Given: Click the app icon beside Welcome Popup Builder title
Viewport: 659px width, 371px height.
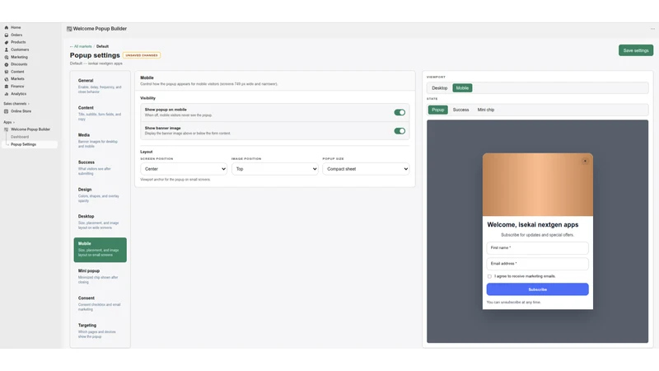Looking at the screenshot, I should pos(69,29).
